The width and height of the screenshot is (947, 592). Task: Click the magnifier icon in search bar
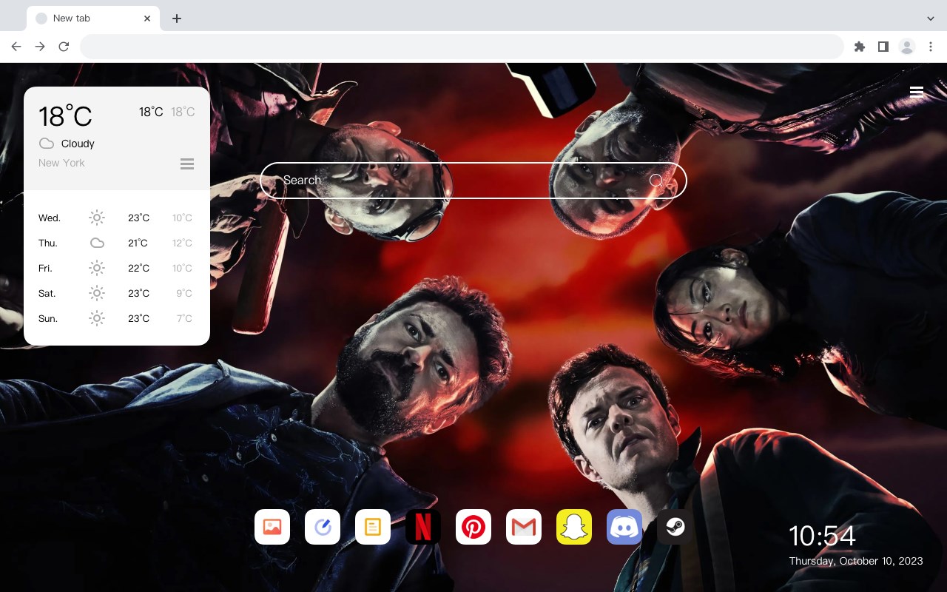656,181
